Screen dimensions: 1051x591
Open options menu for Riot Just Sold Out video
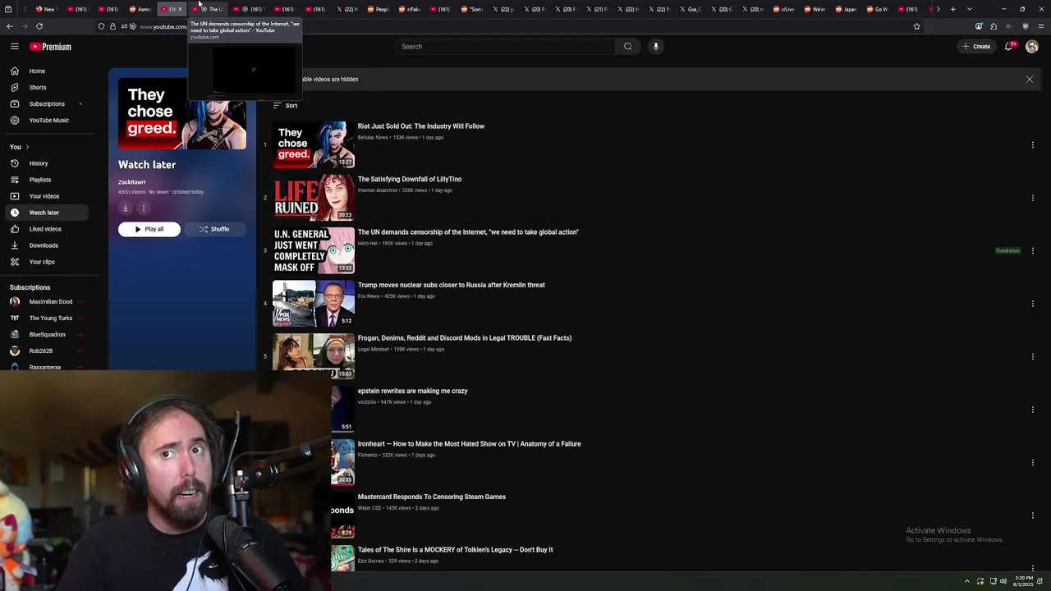coord(1033,145)
